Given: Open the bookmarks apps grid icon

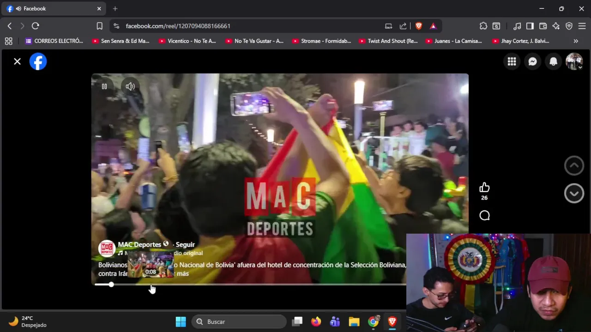Looking at the screenshot, I should point(8,41).
